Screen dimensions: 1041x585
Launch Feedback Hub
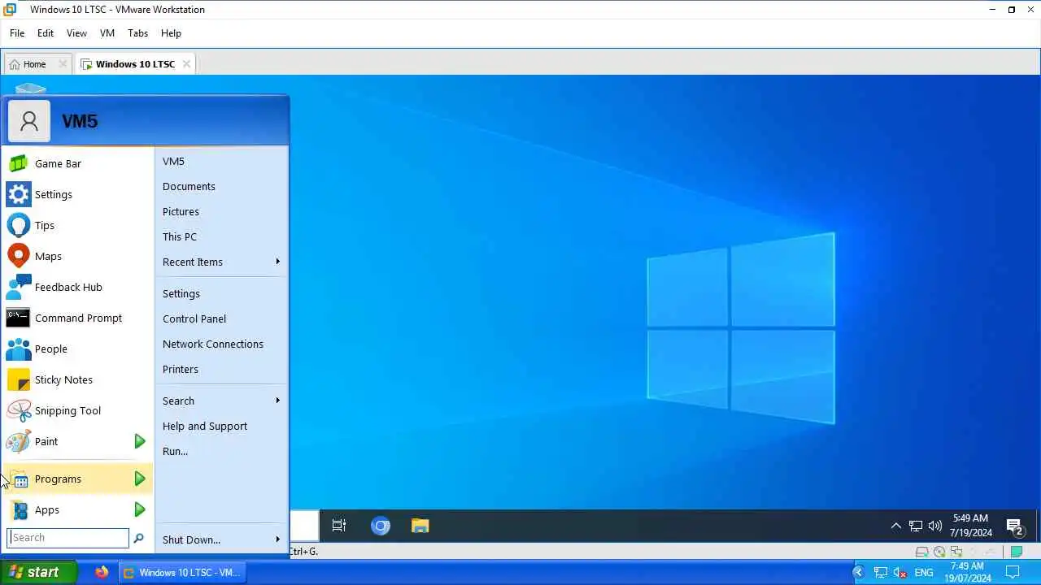78,287
